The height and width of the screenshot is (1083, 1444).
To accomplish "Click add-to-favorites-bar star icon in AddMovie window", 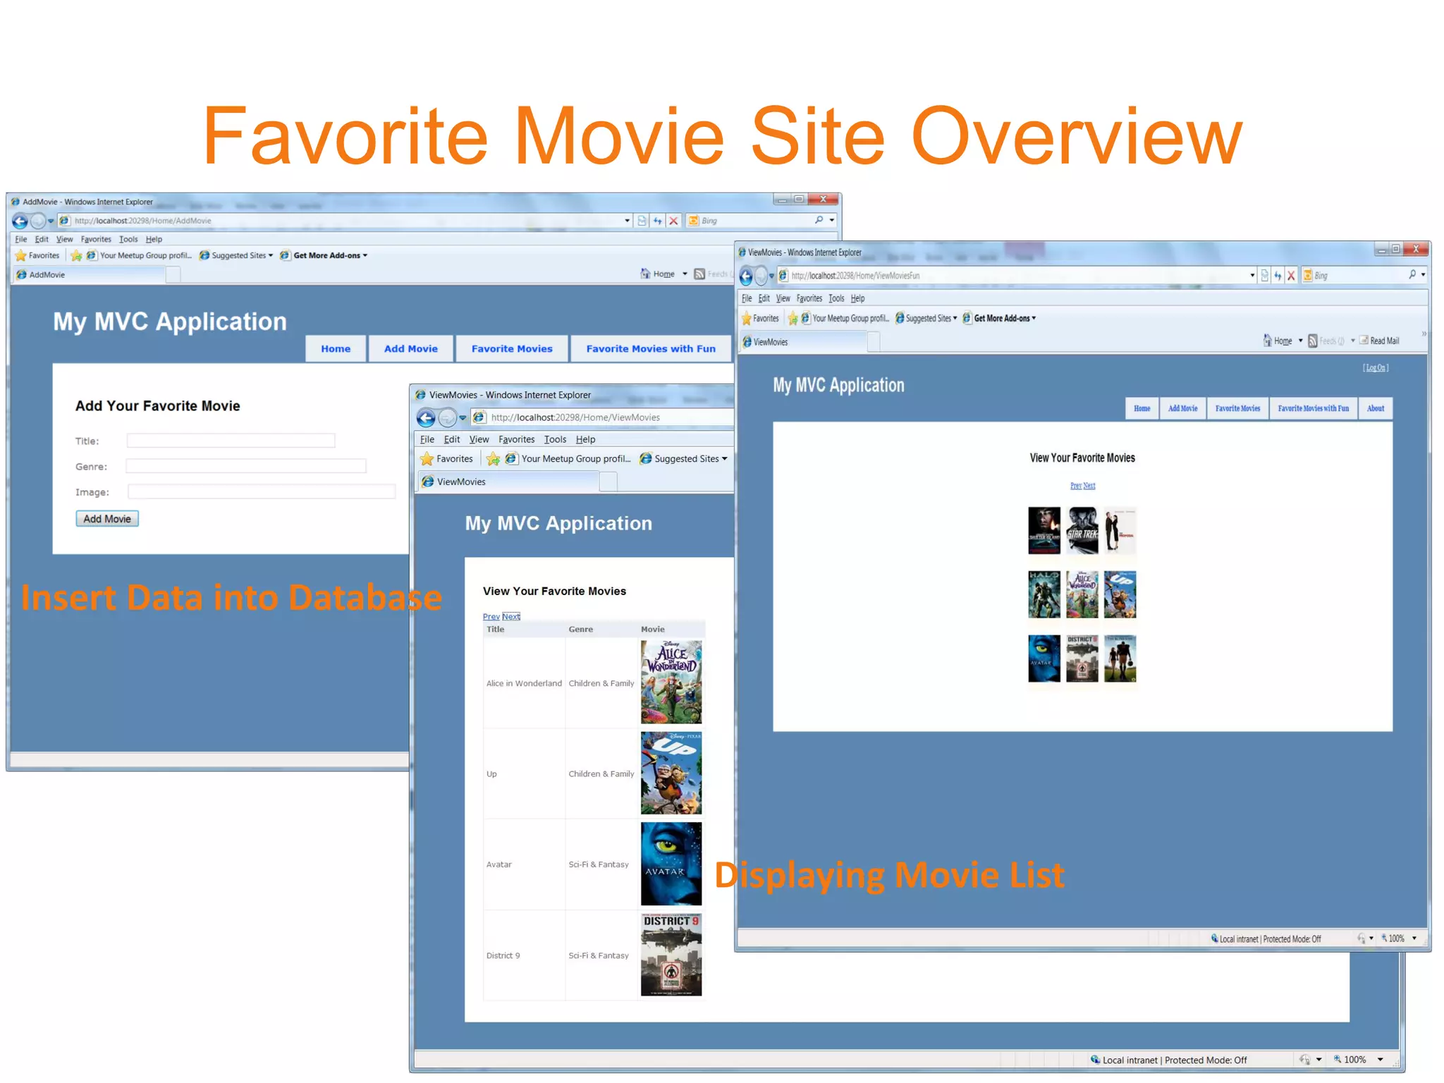I will [76, 255].
